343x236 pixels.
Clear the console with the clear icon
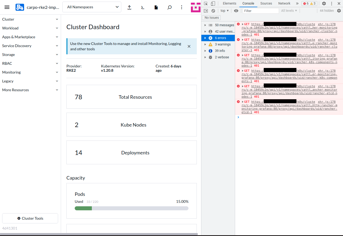pyautogui.click(x=213, y=10)
